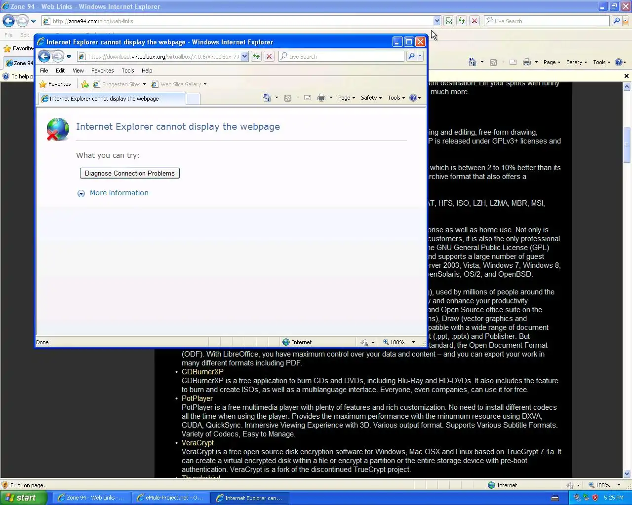632x505 pixels.
Task: Open the CDBurnerXP link
Action: click(202, 372)
